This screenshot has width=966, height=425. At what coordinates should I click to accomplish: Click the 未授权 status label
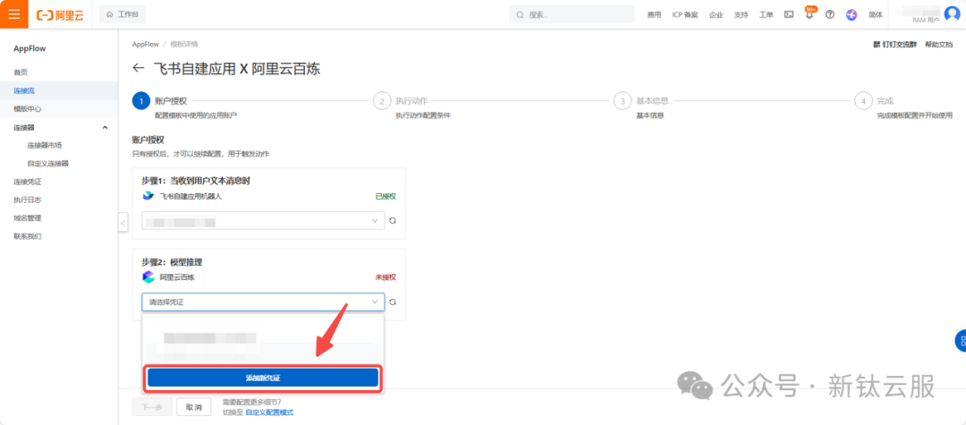coord(386,277)
